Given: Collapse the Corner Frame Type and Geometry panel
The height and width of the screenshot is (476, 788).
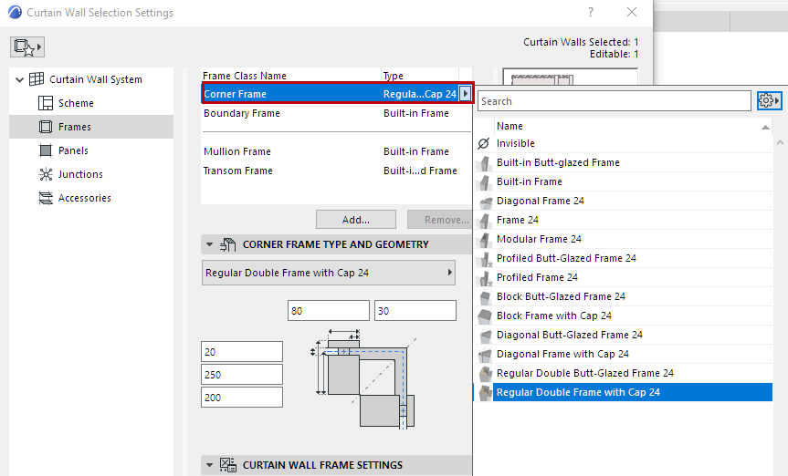Looking at the screenshot, I should 210,244.
